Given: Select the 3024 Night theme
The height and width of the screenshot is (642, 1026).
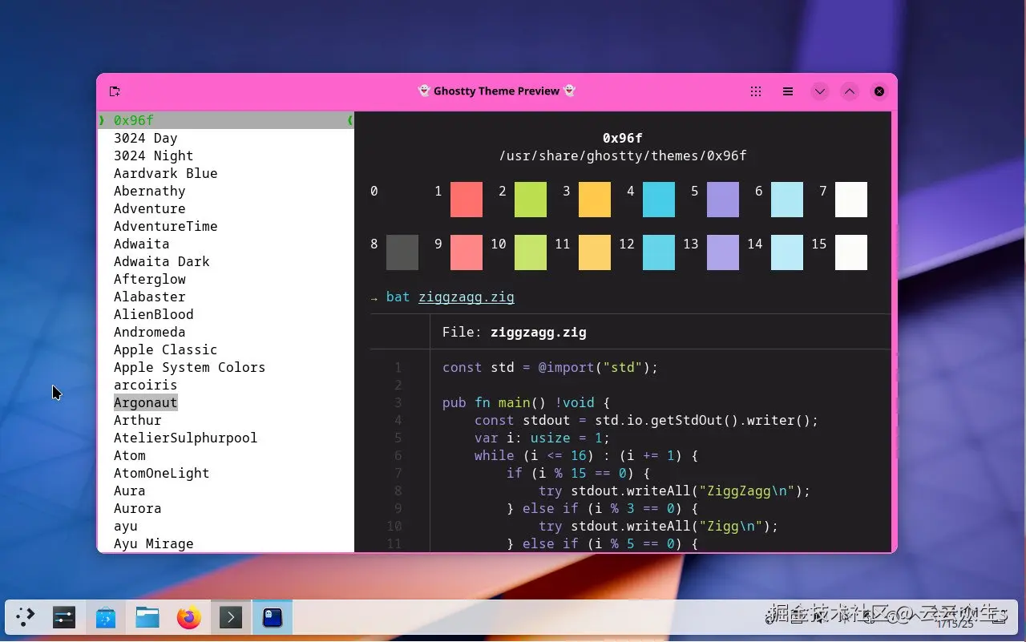Looking at the screenshot, I should point(153,155).
